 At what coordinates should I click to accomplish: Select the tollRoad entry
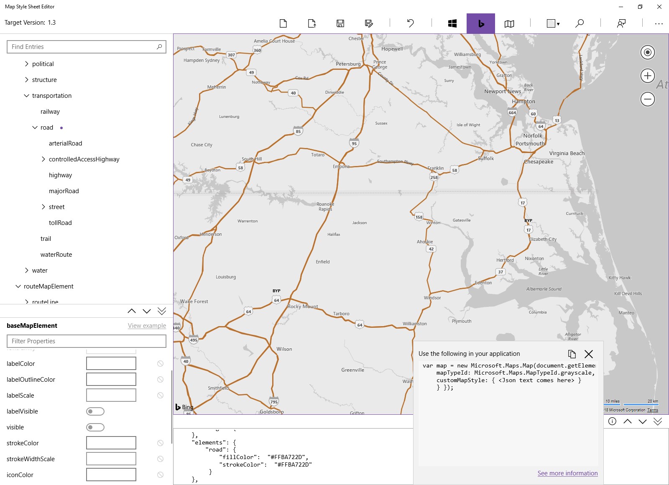click(60, 223)
